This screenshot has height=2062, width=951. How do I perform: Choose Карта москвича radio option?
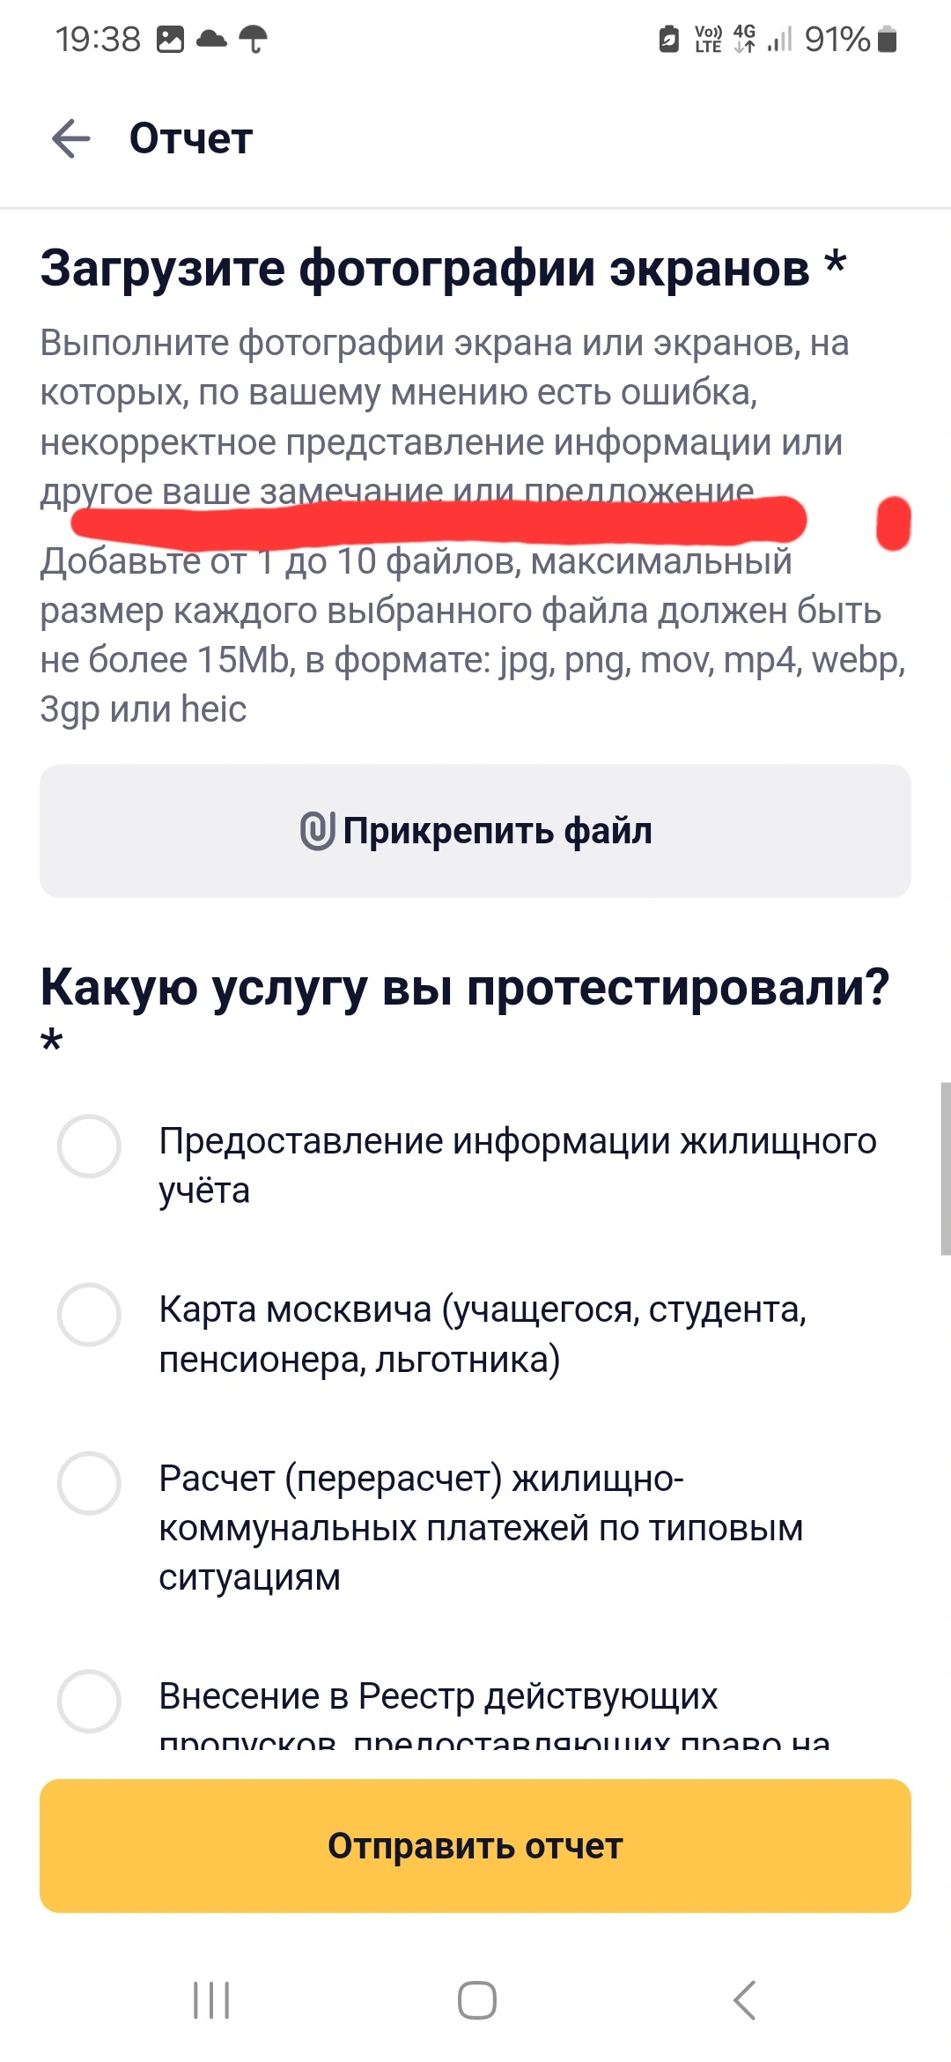pyautogui.click(x=475, y=1334)
